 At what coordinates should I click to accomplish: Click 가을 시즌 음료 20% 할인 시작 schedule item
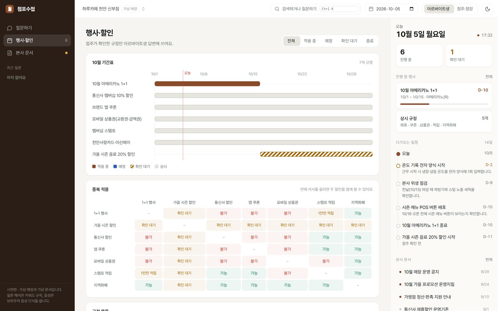(x=444, y=240)
